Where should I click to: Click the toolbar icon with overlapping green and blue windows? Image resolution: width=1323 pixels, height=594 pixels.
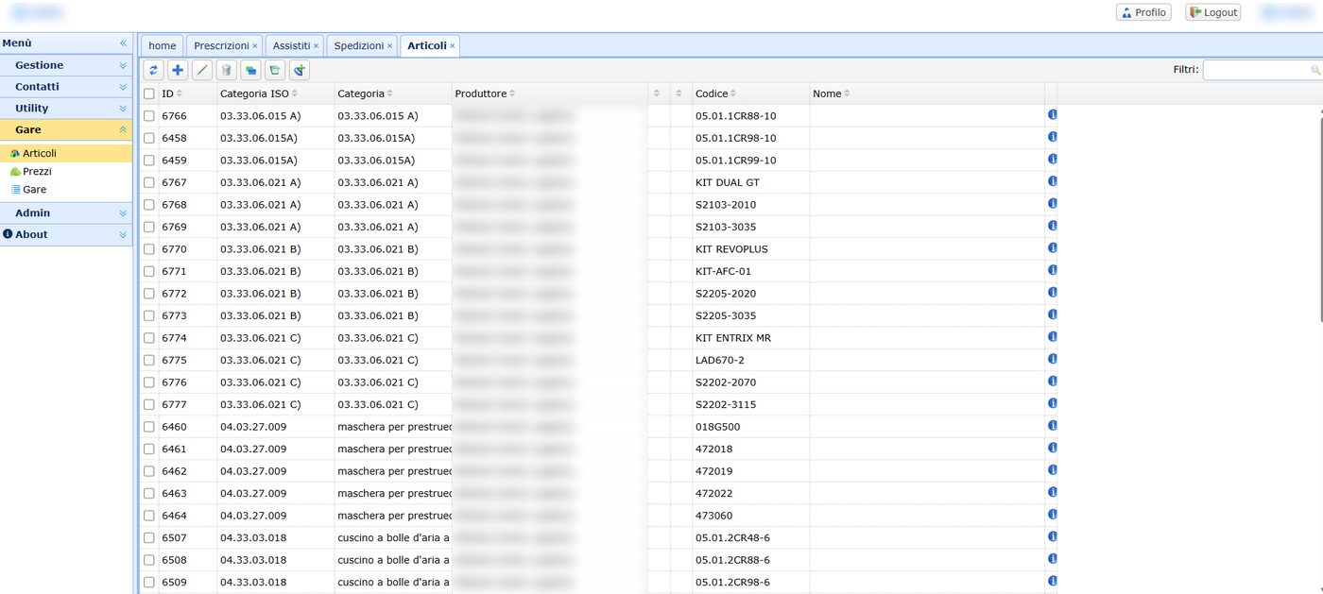[x=250, y=70]
